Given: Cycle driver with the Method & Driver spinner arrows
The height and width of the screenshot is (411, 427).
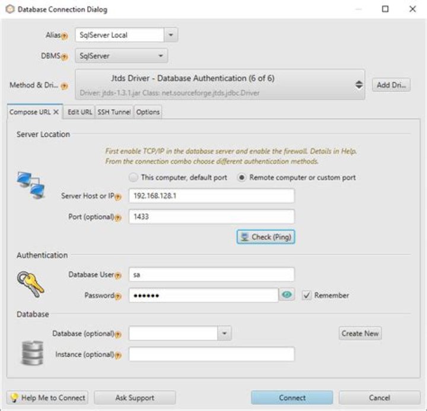Looking at the screenshot, I should click(x=359, y=85).
